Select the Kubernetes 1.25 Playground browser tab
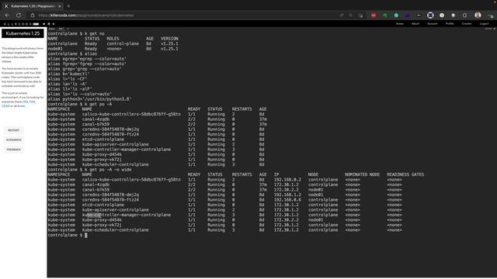The height and width of the screenshot is (279, 497). point(33,6)
